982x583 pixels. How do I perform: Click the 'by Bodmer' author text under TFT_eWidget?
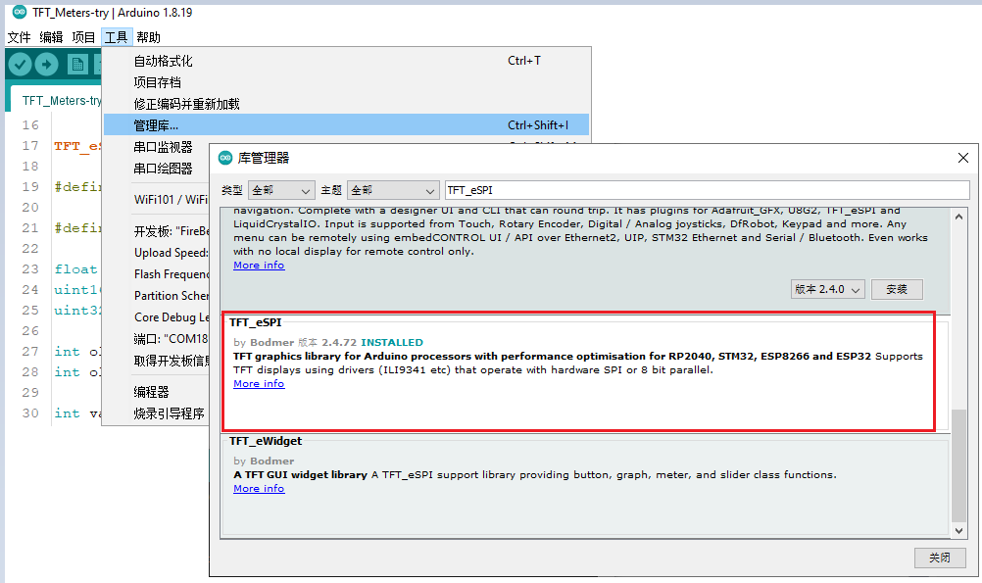point(264,461)
